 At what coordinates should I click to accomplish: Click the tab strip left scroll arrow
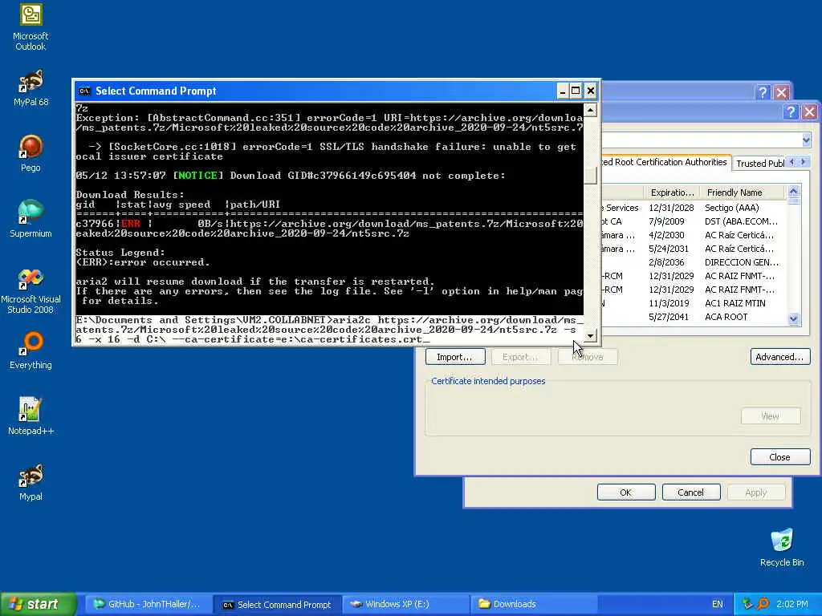(791, 162)
